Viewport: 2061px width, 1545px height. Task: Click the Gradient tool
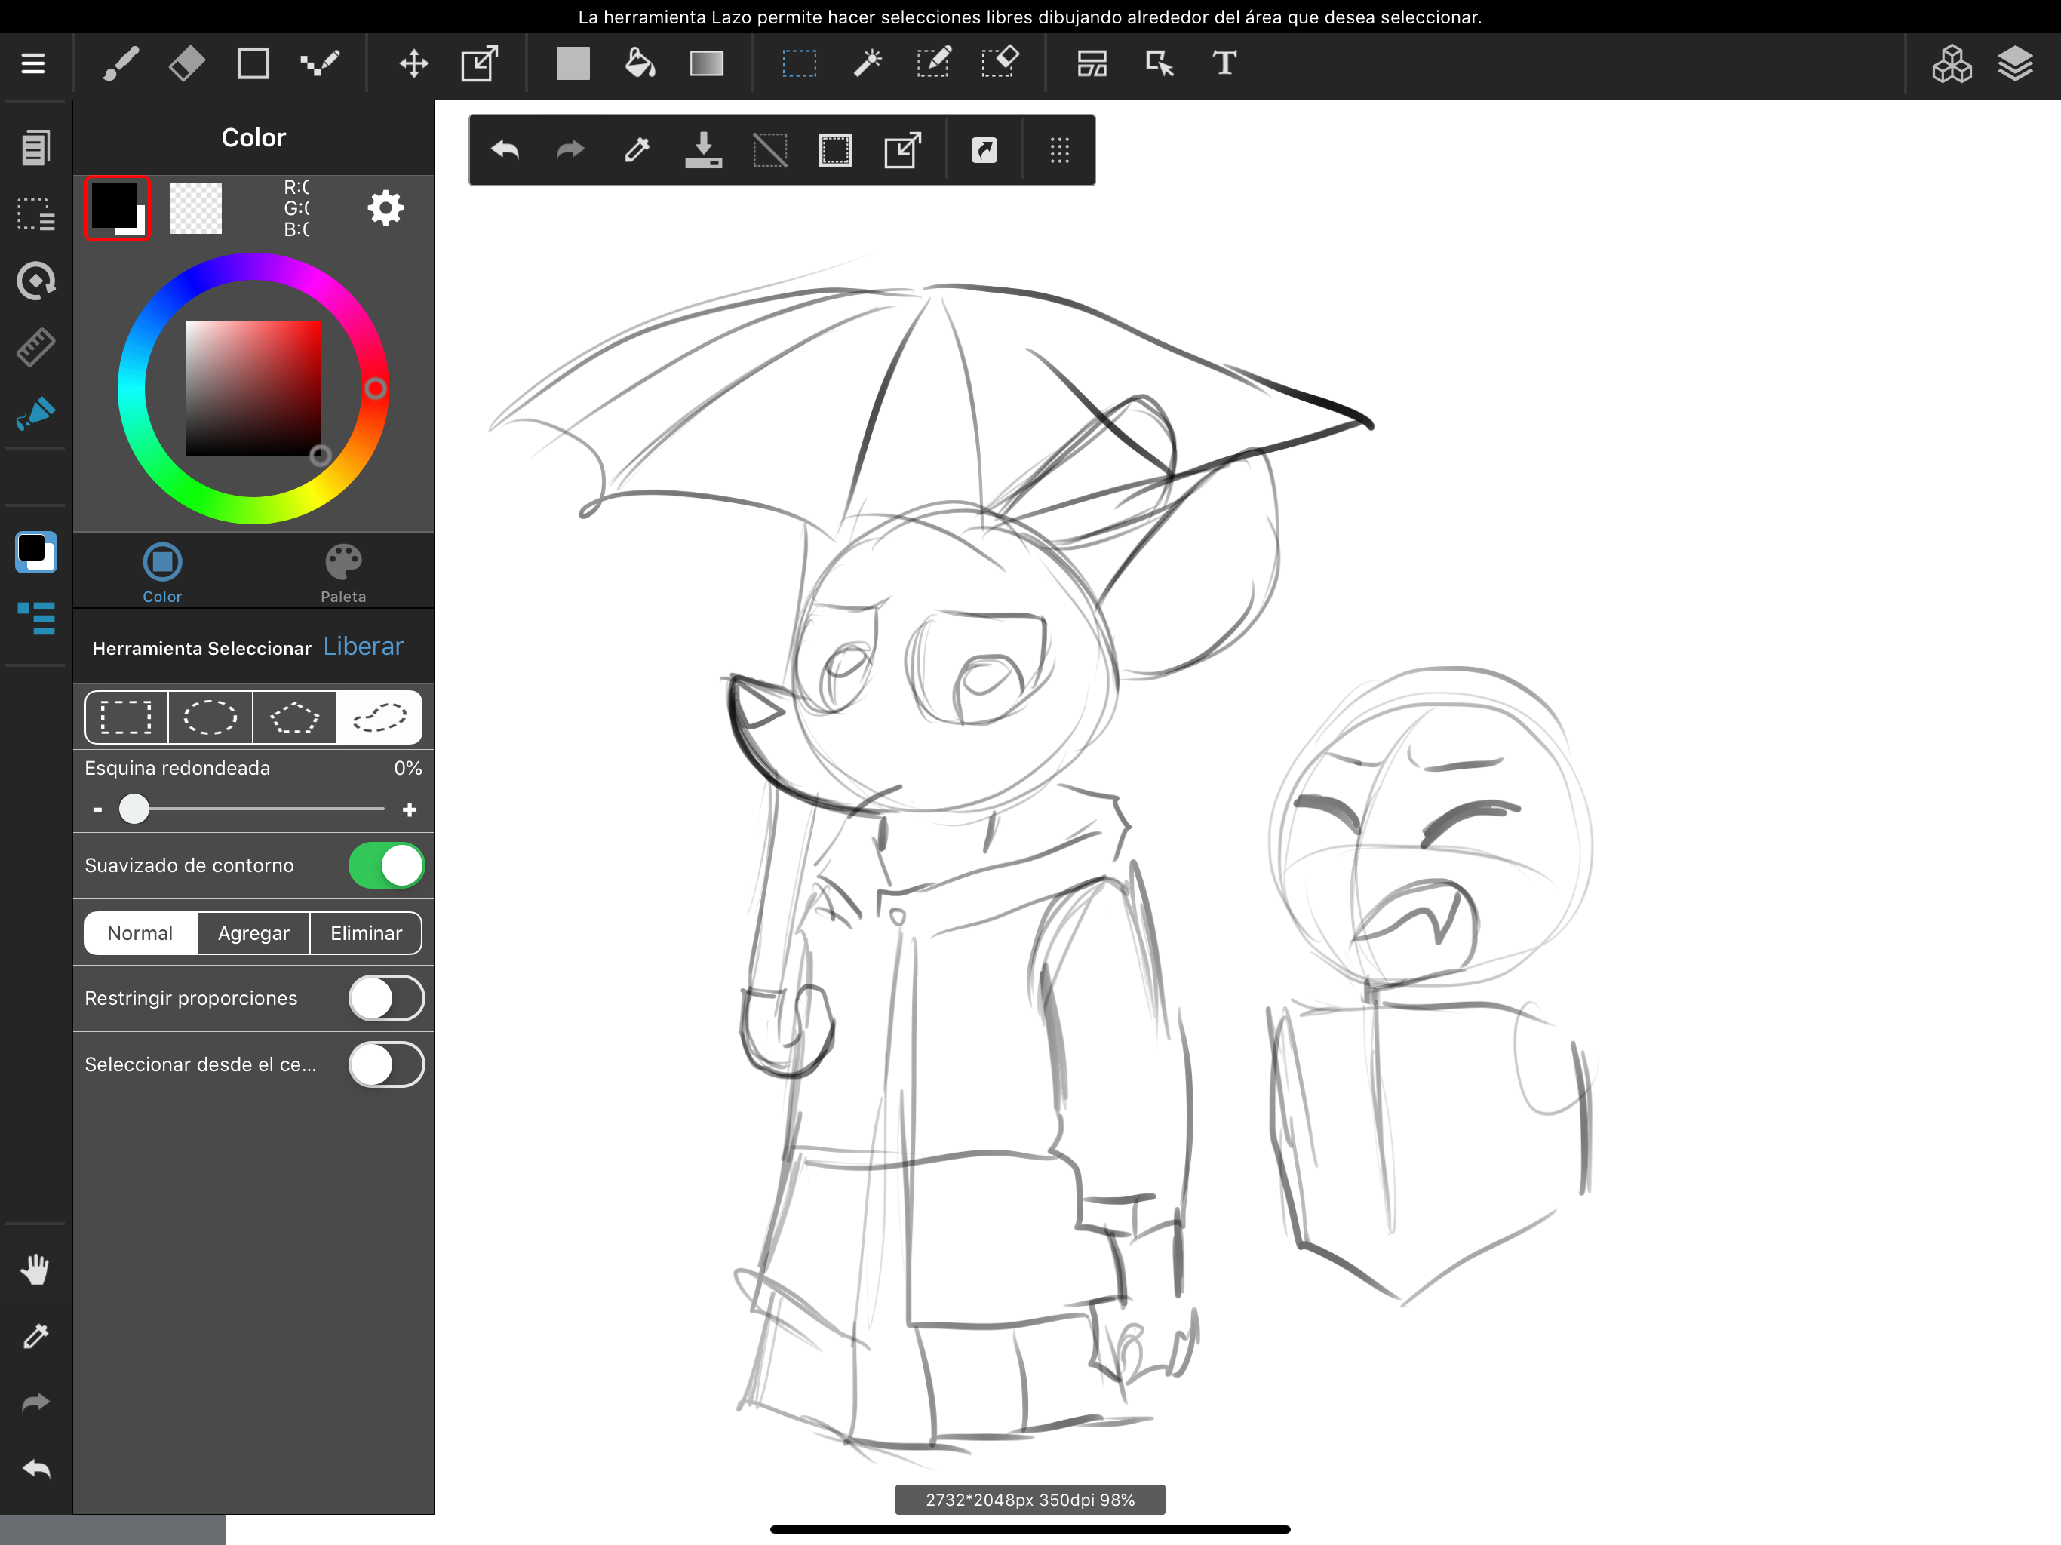point(706,63)
